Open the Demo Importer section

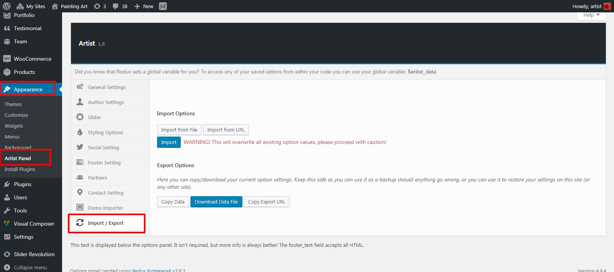[110, 208]
